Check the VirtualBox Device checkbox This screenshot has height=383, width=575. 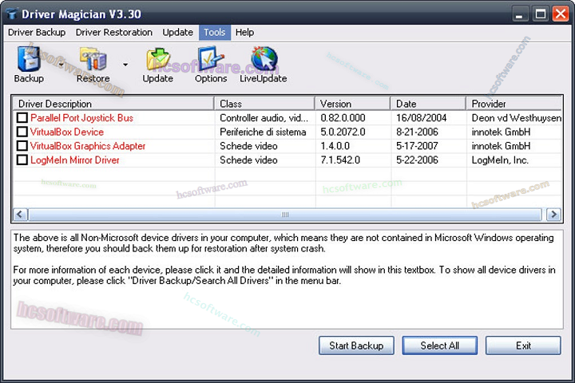(x=22, y=132)
